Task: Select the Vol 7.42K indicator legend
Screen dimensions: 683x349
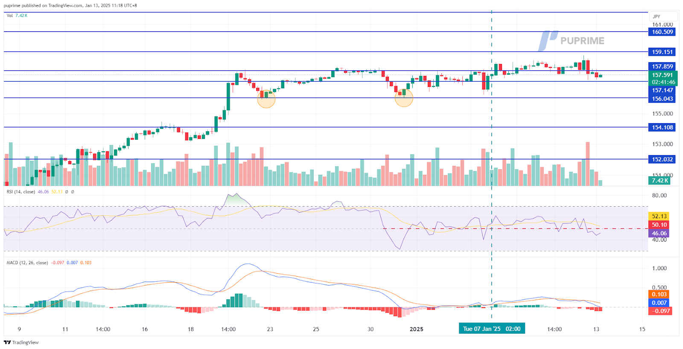Action: coord(17,15)
